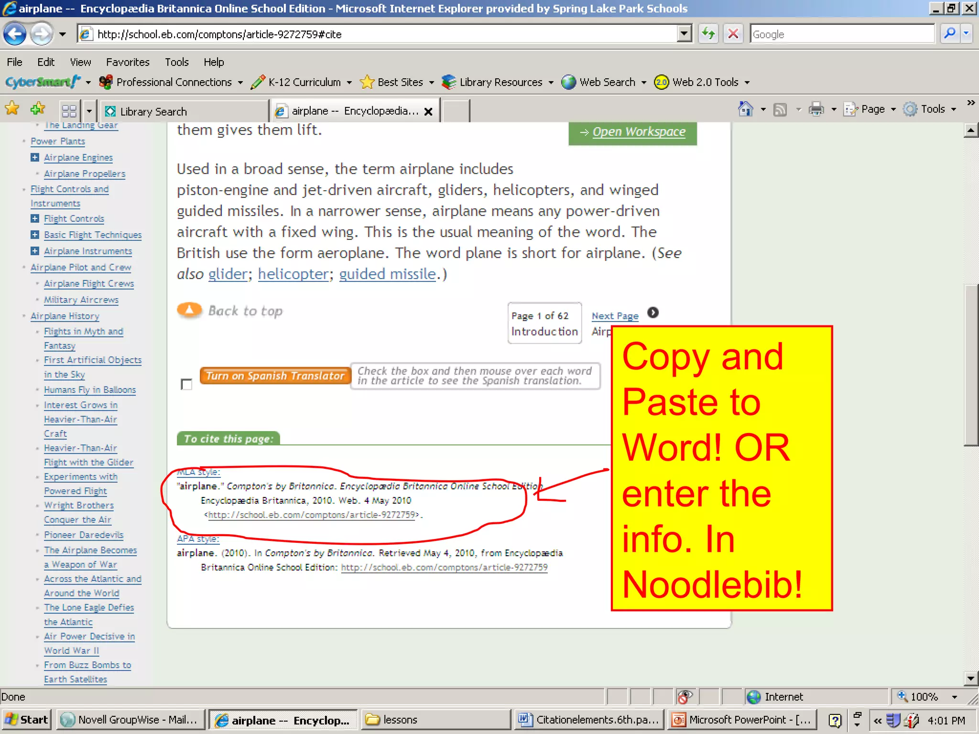Open the new blank tab button
The image size is (979, 734).
456,111
